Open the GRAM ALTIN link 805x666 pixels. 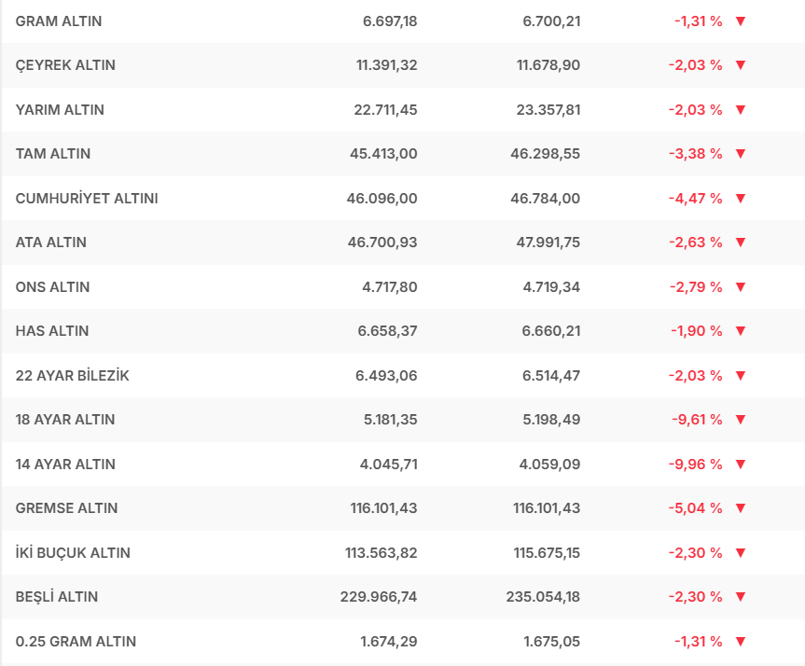pyautogui.click(x=59, y=21)
